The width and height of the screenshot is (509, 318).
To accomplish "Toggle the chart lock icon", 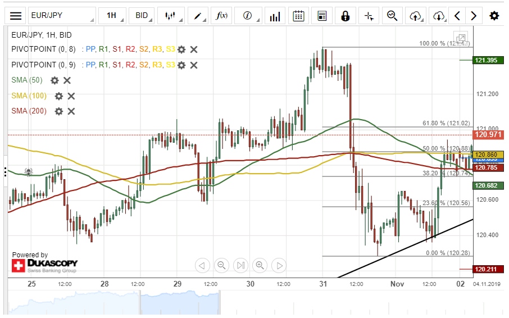I will (x=345, y=16).
